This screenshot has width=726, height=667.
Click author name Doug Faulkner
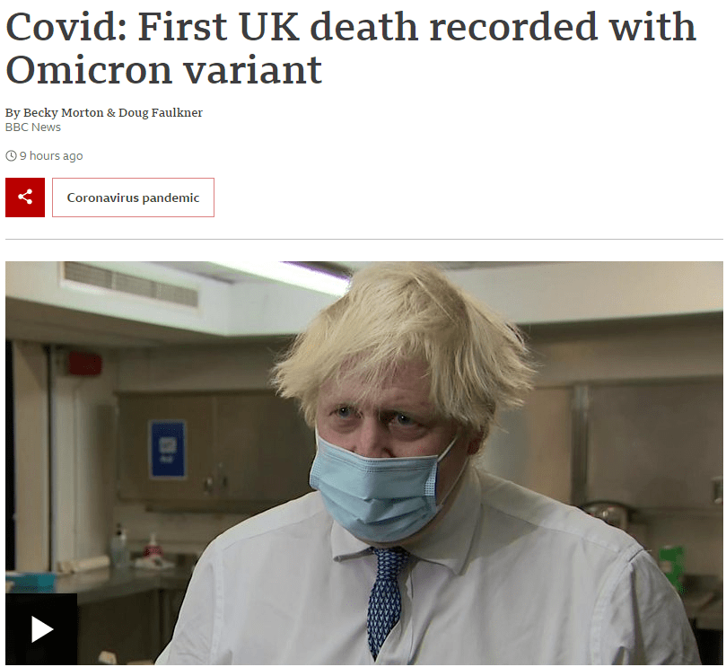point(161,112)
